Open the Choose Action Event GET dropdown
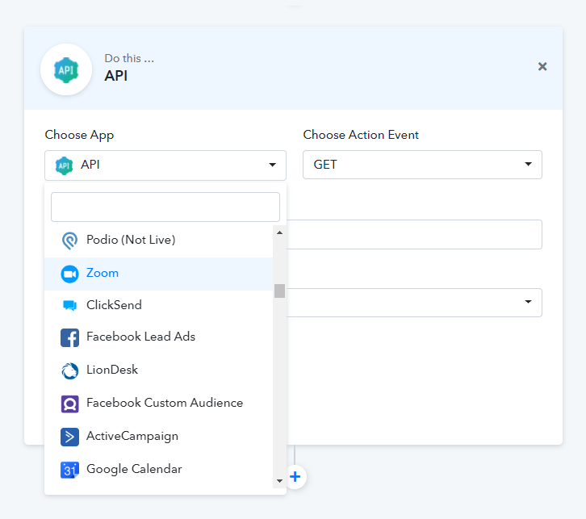This screenshot has width=586, height=519. [422, 165]
